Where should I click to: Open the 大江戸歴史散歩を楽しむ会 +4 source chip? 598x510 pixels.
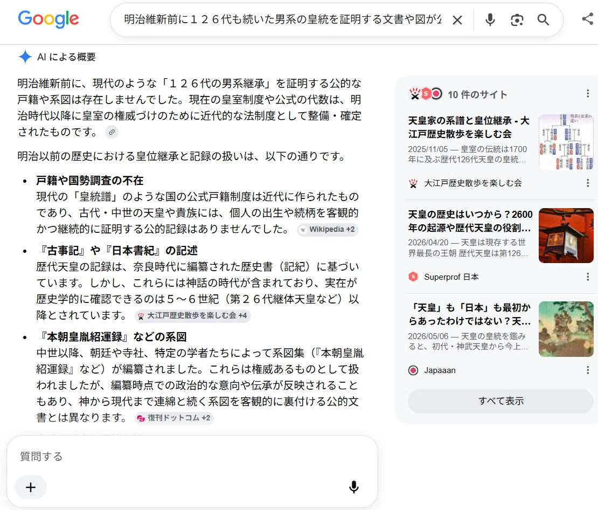tap(192, 316)
